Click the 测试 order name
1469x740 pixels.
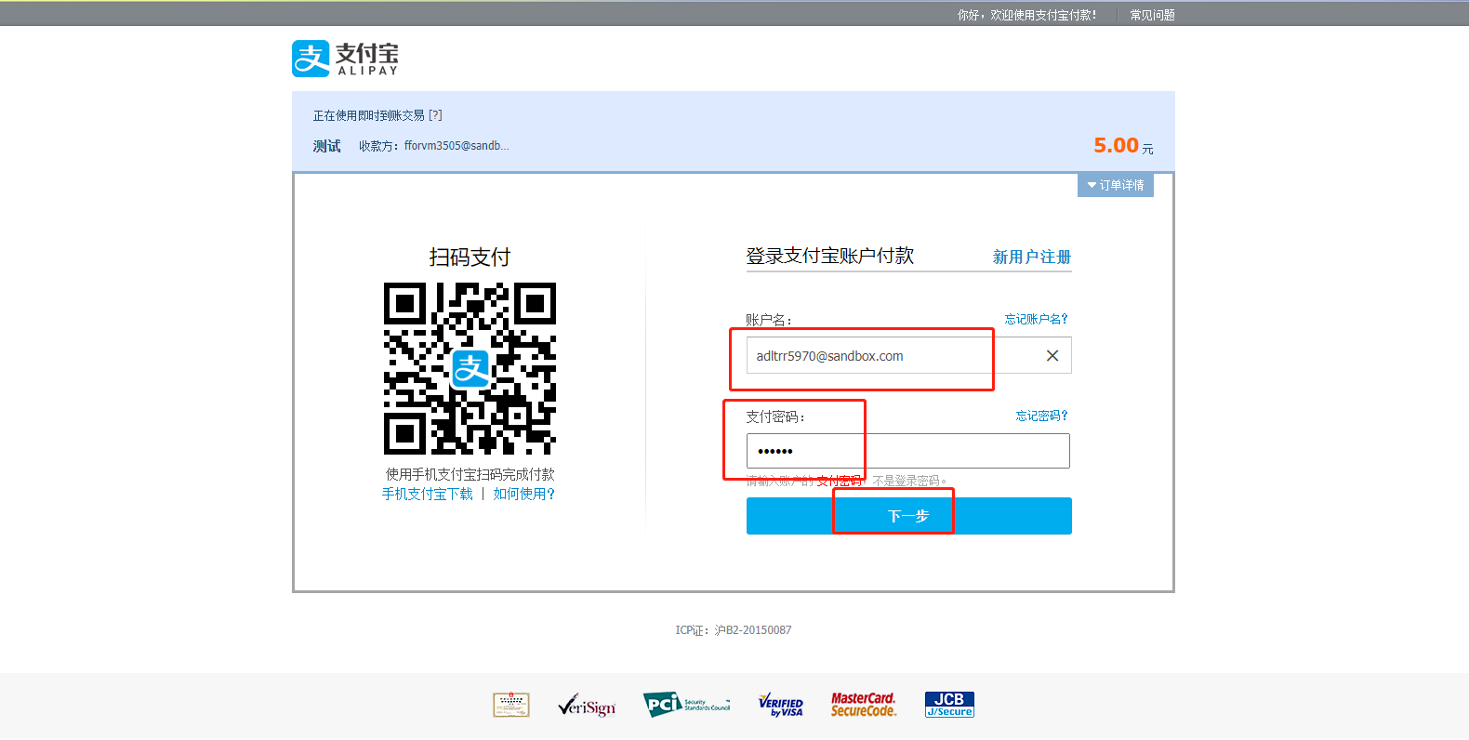tap(327, 146)
